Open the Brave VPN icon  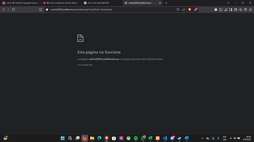click(x=246, y=10)
